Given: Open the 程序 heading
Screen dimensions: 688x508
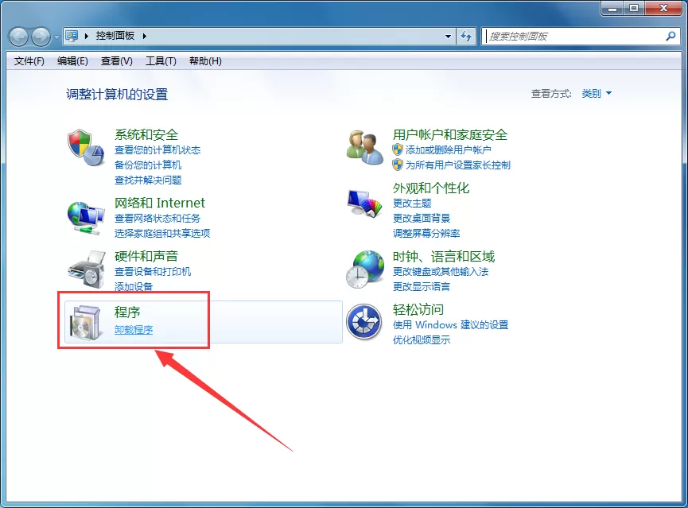Looking at the screenshot, I should (127, 312).
